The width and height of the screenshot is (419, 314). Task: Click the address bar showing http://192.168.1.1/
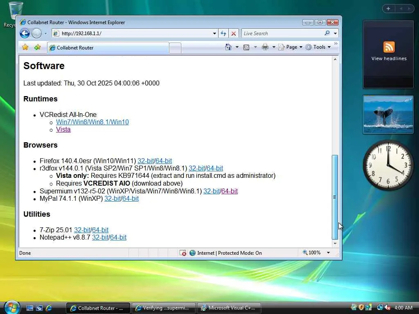pos(134,34)
